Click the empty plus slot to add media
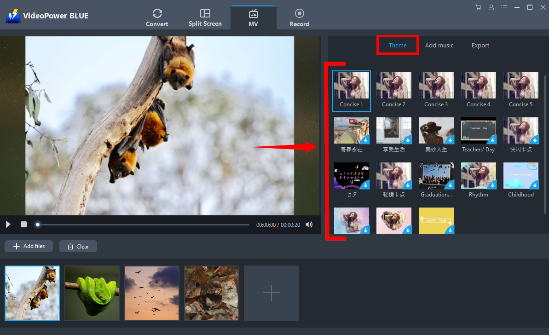Screen dimensions: 549x335 pyautogui.click(x=272, y=293)
